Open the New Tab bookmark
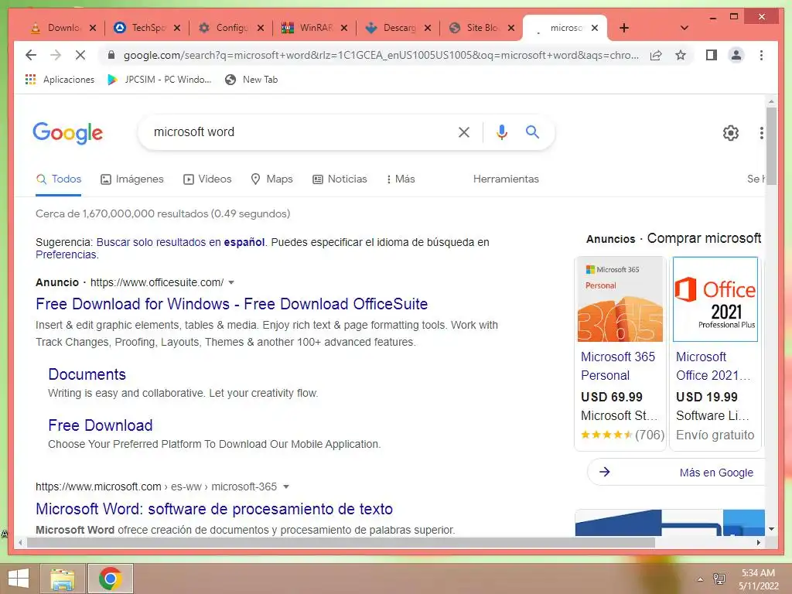This screenshot has height=594, width=792. coord(251,80)
